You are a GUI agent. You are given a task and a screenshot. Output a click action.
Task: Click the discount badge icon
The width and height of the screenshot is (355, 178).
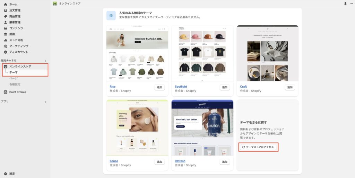pos(6,52)
